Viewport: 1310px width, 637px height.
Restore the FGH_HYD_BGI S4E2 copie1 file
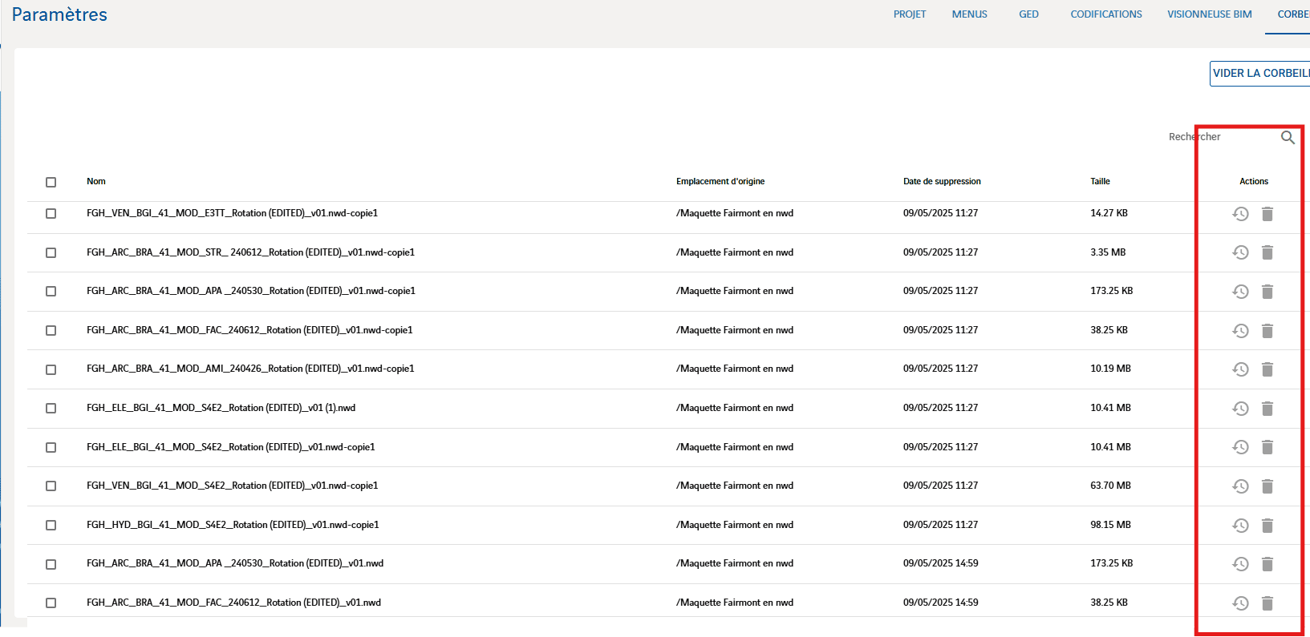1240,526
